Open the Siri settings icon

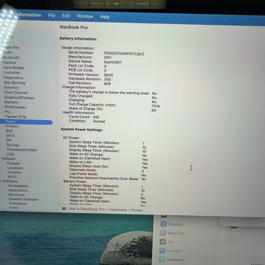coord(162,242)
